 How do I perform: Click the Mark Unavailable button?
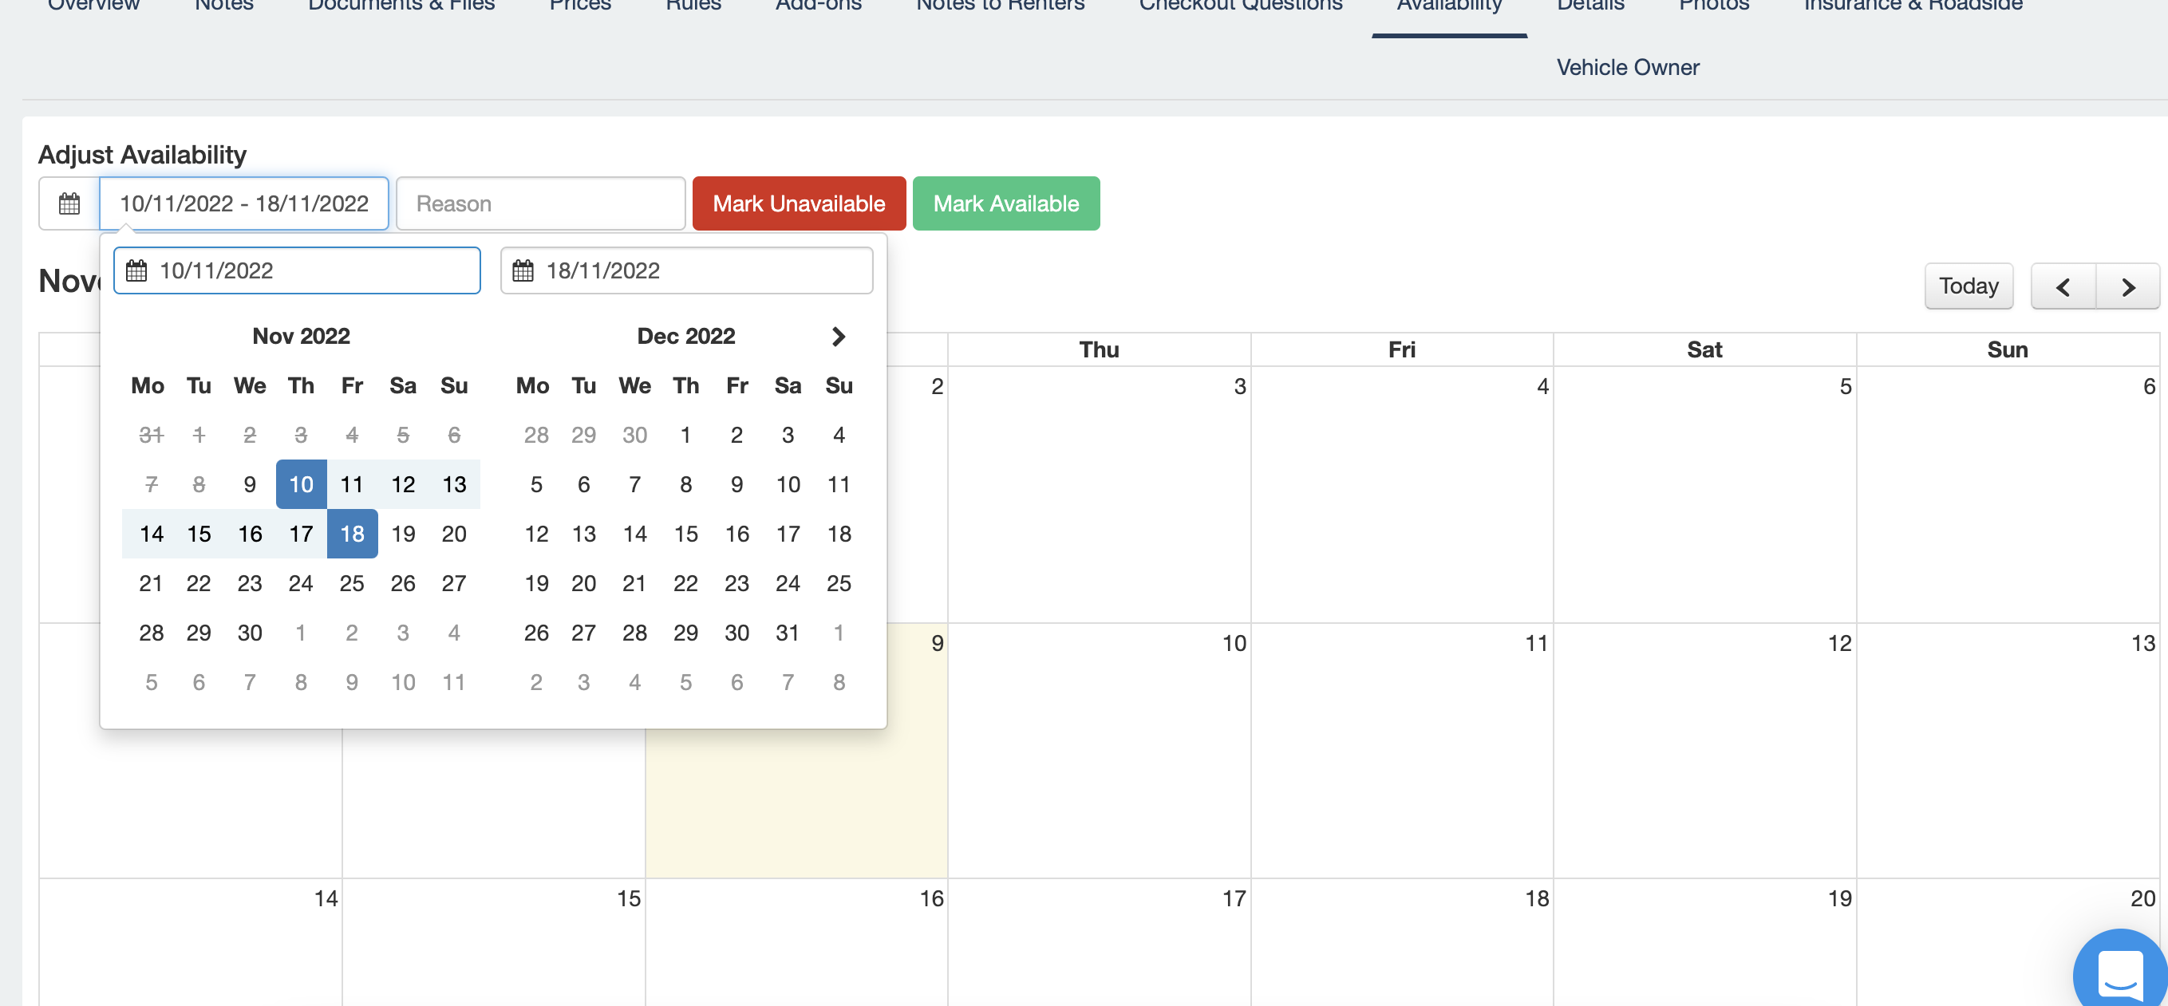[x=798, y=203]
